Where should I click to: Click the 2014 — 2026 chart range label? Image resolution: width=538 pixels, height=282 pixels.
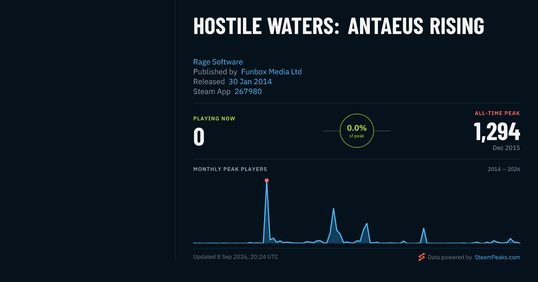click(504, 169)
